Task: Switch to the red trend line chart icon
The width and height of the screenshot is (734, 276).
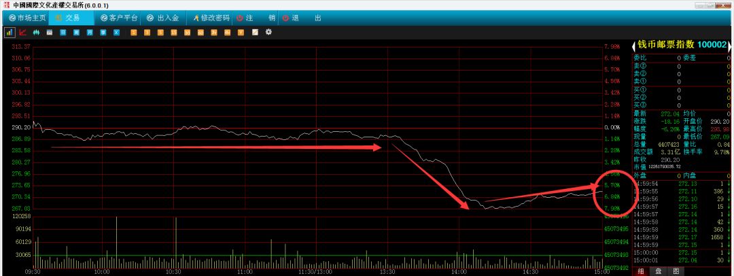Action: pos(22,33)
